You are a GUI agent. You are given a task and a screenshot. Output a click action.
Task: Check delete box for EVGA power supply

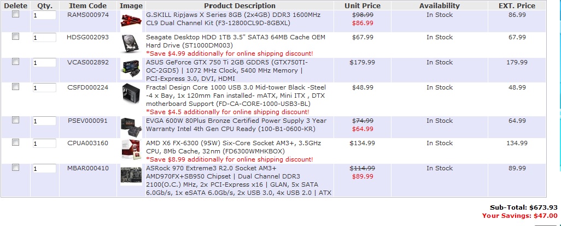[x=15, y=120]
